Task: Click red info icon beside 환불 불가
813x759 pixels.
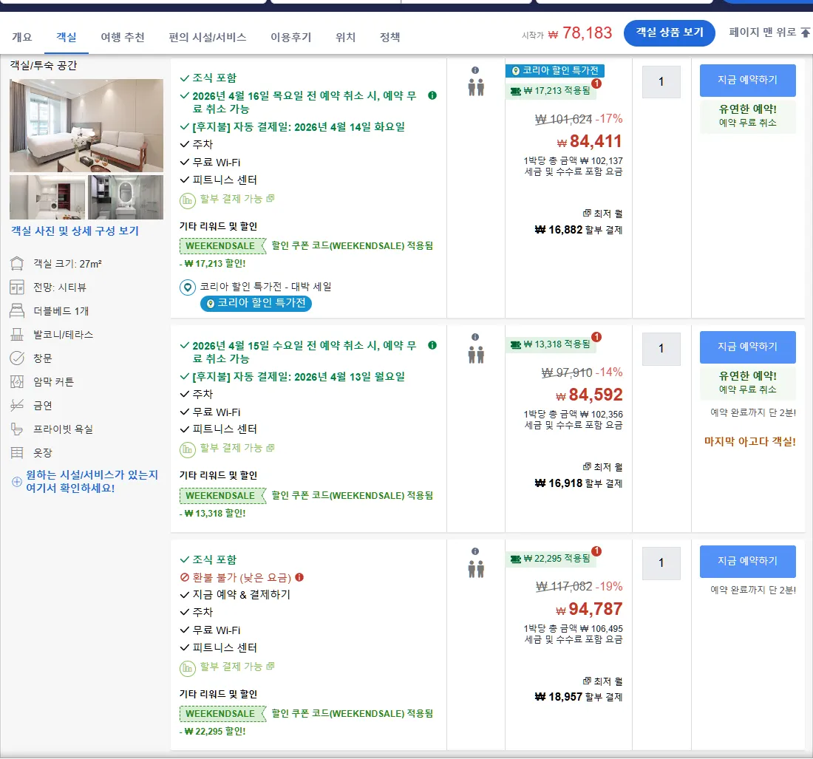Action: pos(299,577)
